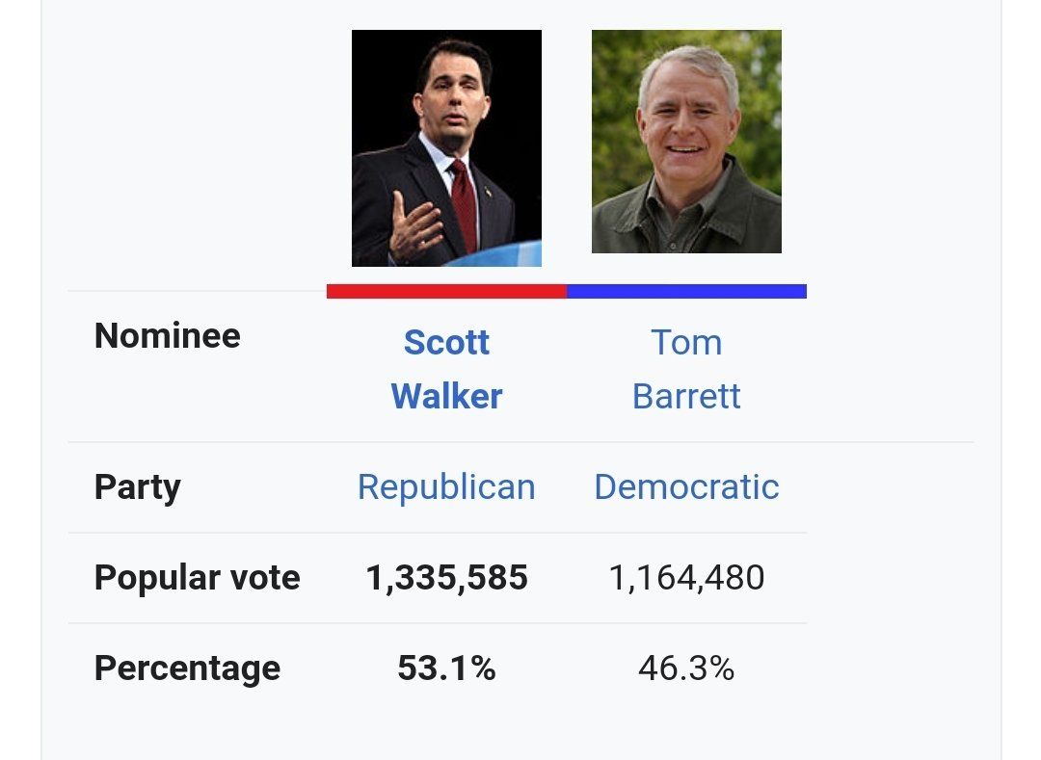Click the Percentage row label
Image resolution: width=1041 pixels, height=760 pixels.
pos(187,668)
